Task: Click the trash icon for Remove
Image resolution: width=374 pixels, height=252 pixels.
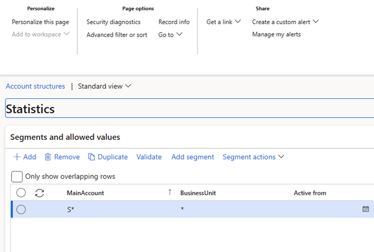Action: (48, 157)
